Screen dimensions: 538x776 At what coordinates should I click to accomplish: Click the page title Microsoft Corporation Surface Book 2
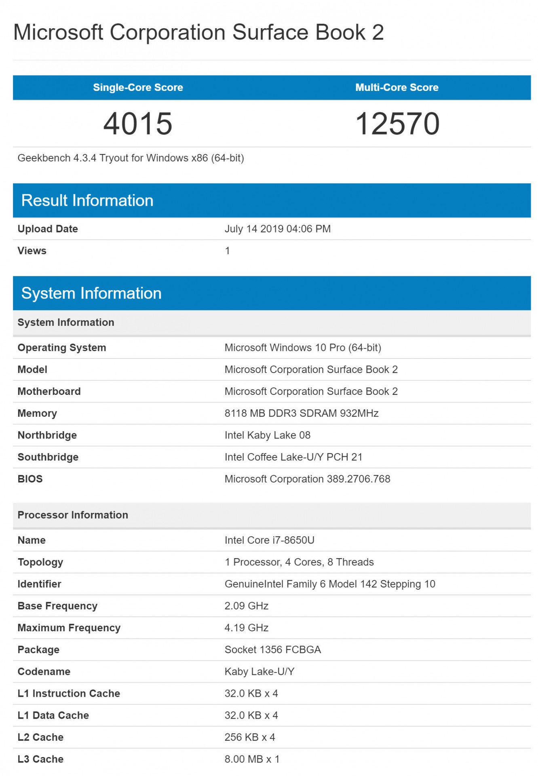click(198, 32)
